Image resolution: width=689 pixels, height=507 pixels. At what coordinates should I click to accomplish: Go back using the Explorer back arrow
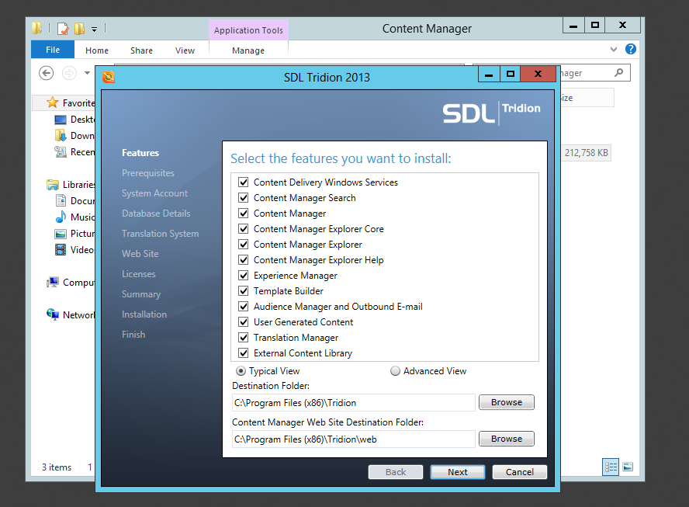47,73
